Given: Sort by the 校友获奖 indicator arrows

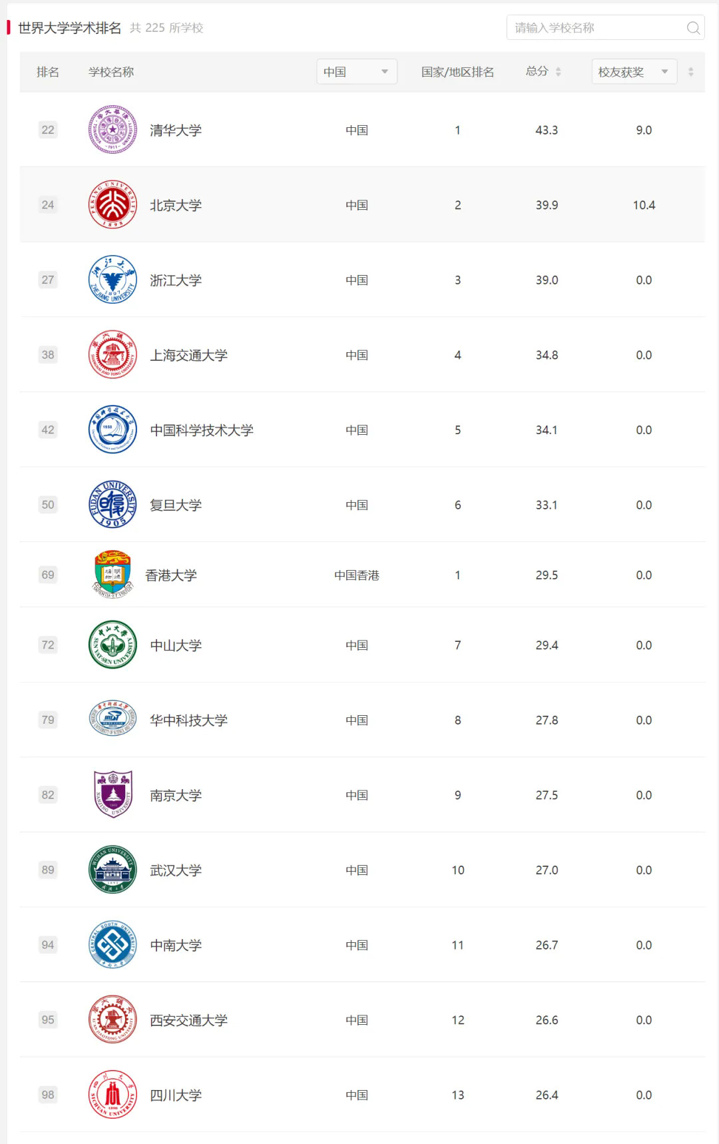Looking at the screenshot, I should 690,72.
